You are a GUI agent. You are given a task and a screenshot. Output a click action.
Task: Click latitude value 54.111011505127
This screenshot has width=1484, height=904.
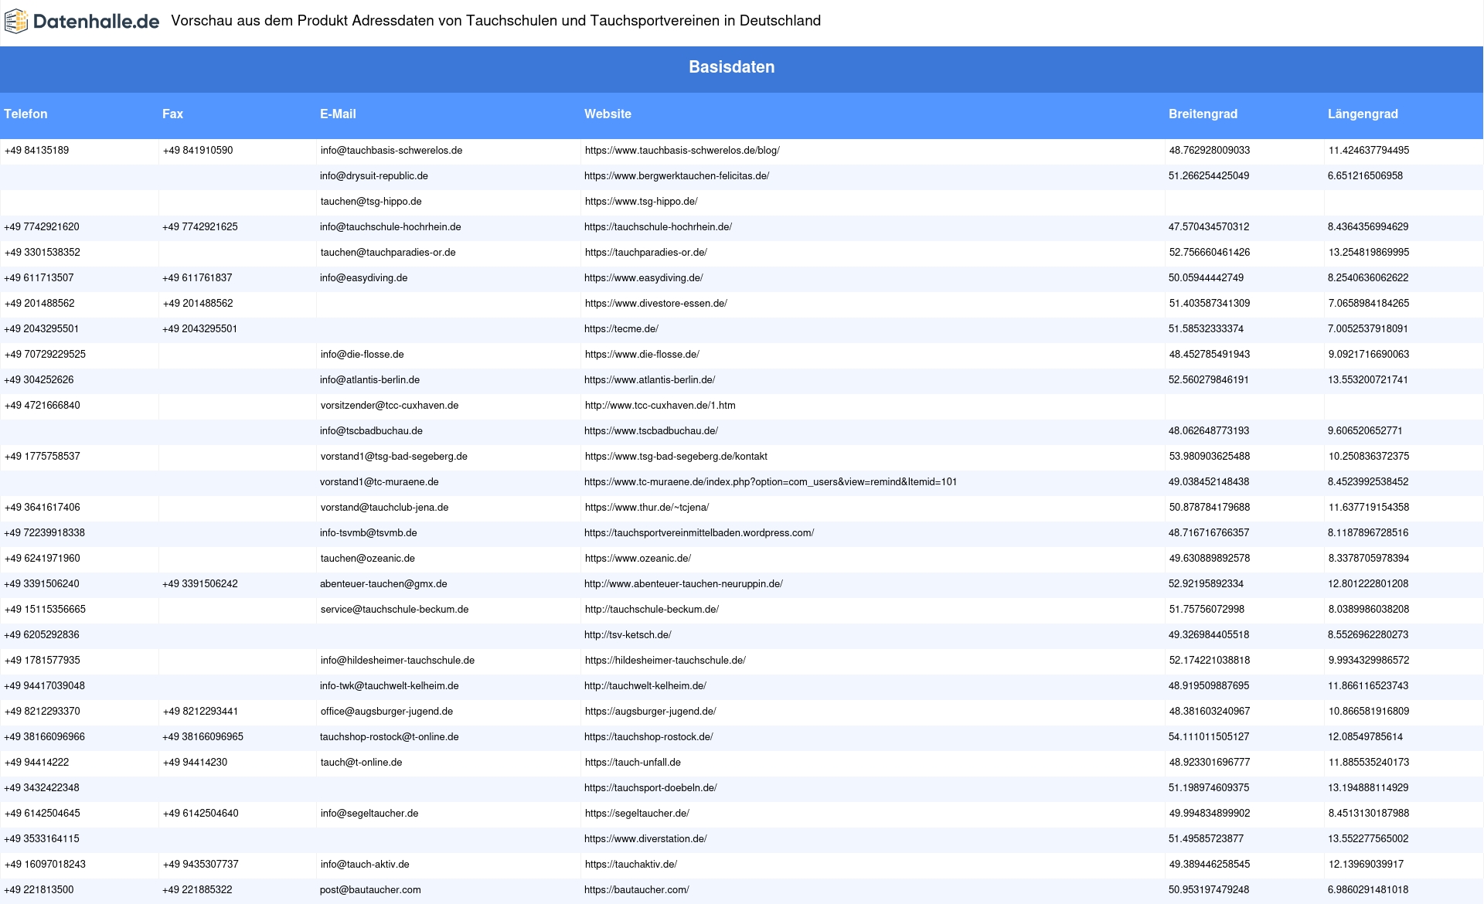[1209, 737]
